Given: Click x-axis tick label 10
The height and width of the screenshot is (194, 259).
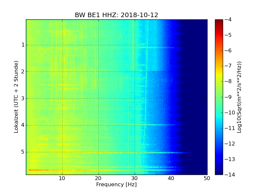Looking at the screenshot, I should [x=62, y=178].
